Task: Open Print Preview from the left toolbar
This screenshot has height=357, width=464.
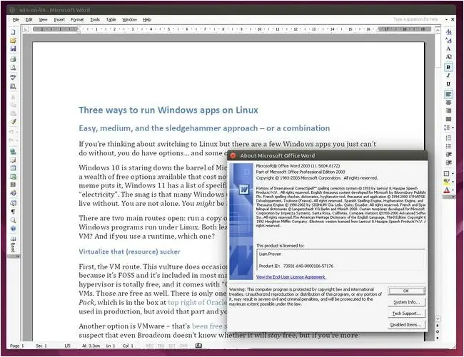Action: click(13, 68)
